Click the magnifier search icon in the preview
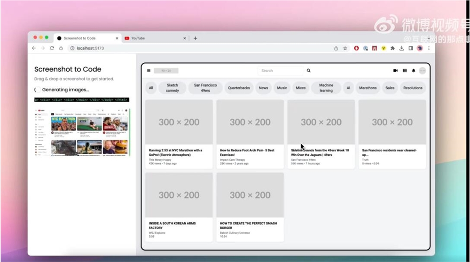The height and width of the screenshot is (262, 470). [308, 71]
